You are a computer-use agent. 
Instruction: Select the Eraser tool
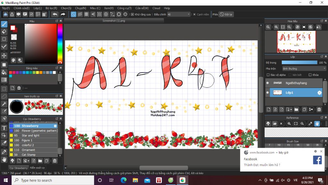click(x=4, y=32)
